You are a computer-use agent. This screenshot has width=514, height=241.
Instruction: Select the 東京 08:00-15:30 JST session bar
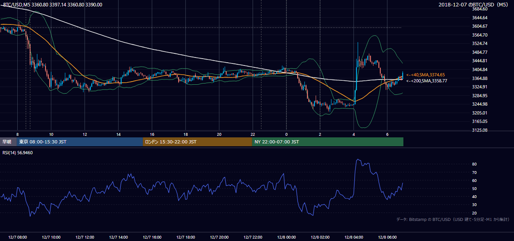click(x=80, y=142)
